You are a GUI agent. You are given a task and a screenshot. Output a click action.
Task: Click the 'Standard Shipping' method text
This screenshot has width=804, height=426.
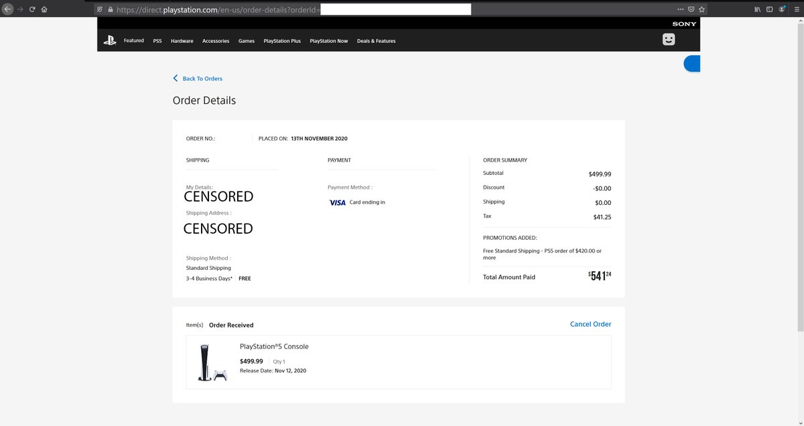tap(208, 268)
